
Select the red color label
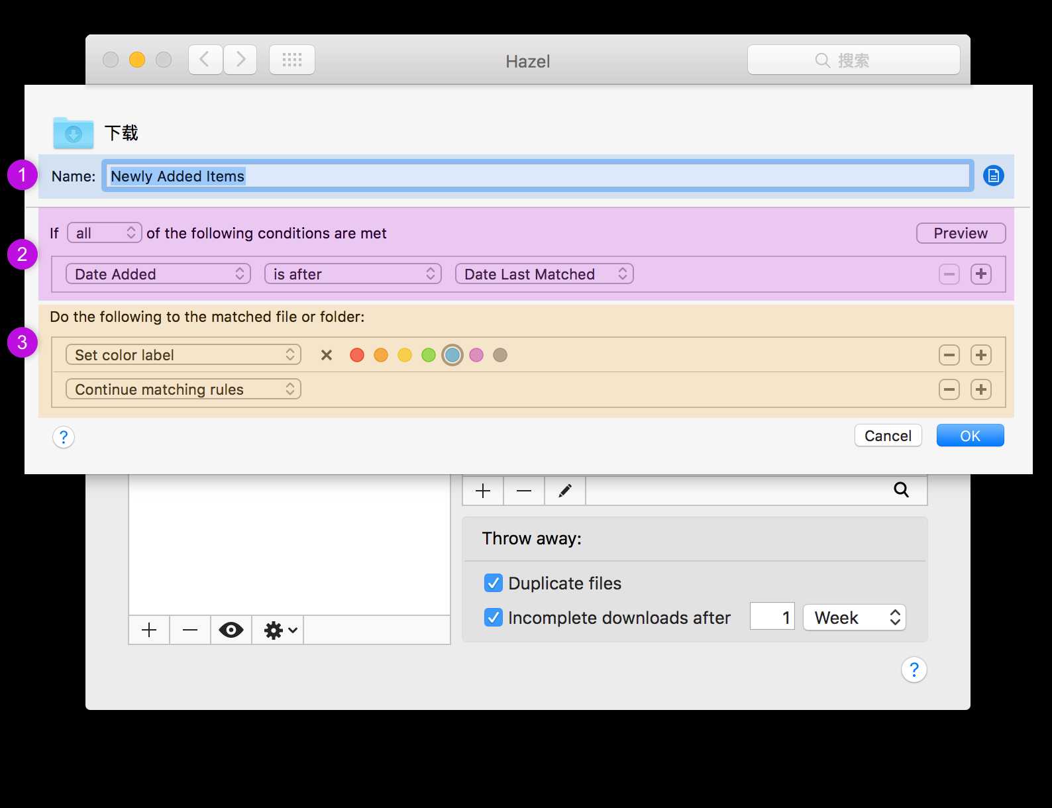(x=357, y=355)
